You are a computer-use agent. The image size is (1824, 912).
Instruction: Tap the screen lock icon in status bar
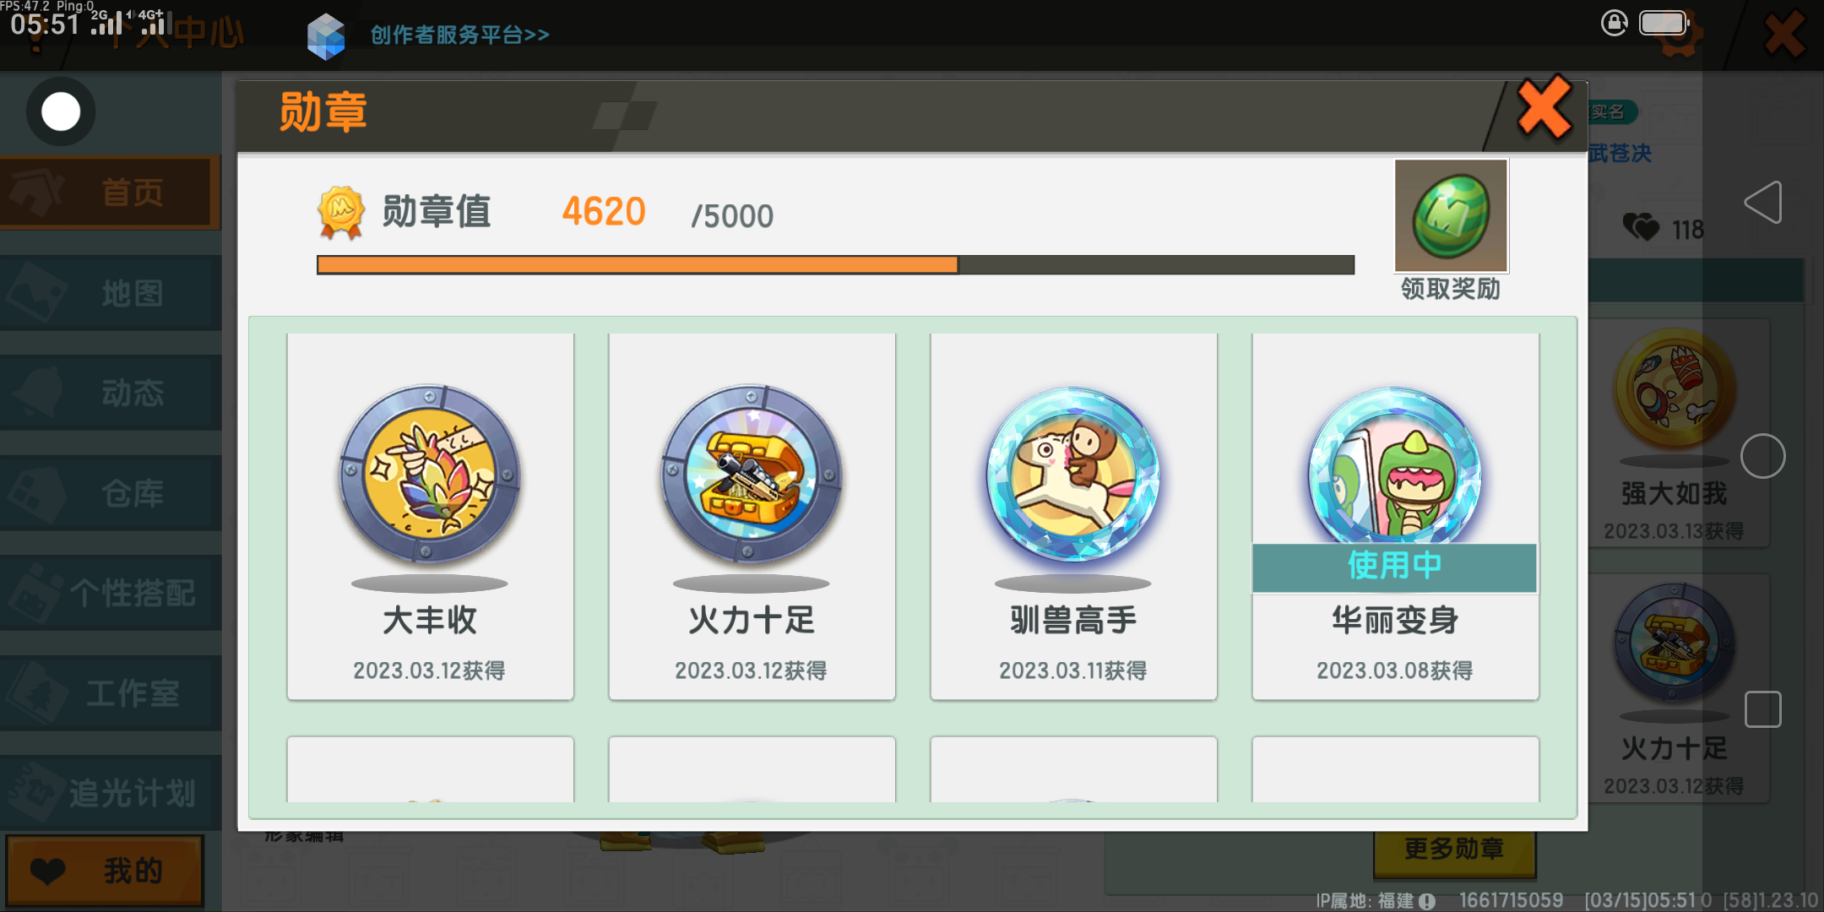point(1614,23)
